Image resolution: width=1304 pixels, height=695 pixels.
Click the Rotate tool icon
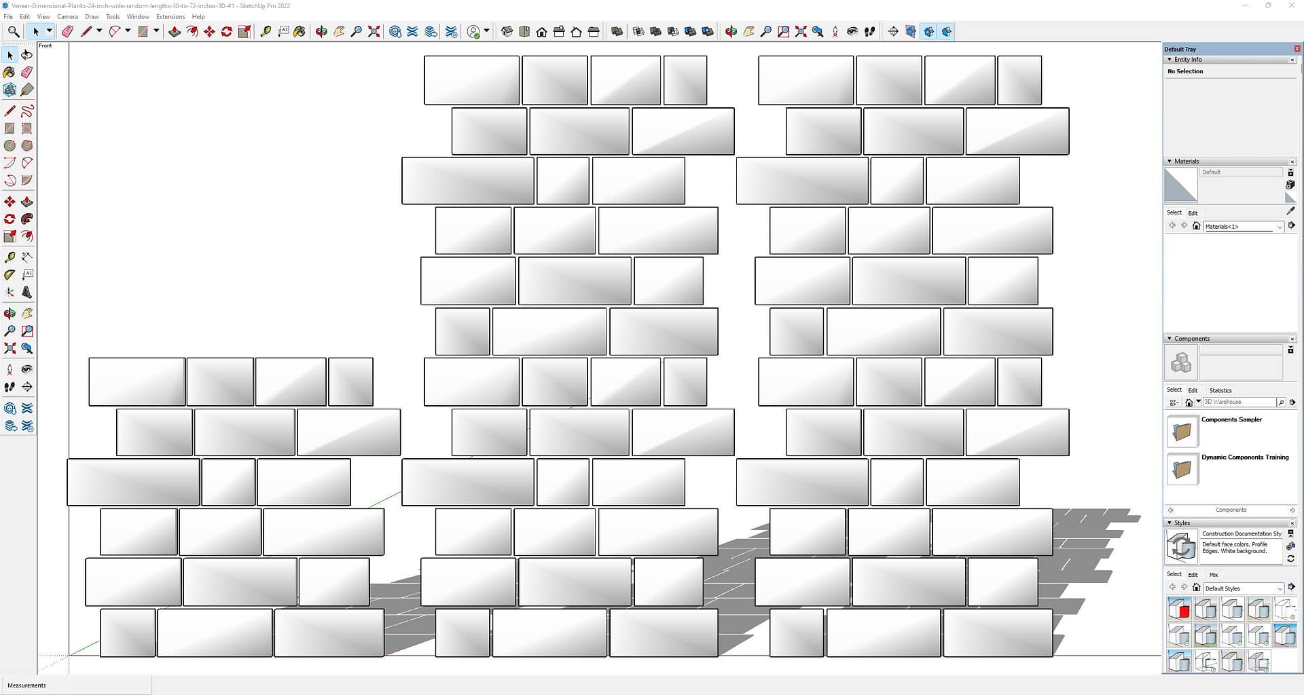click(227, 31)
